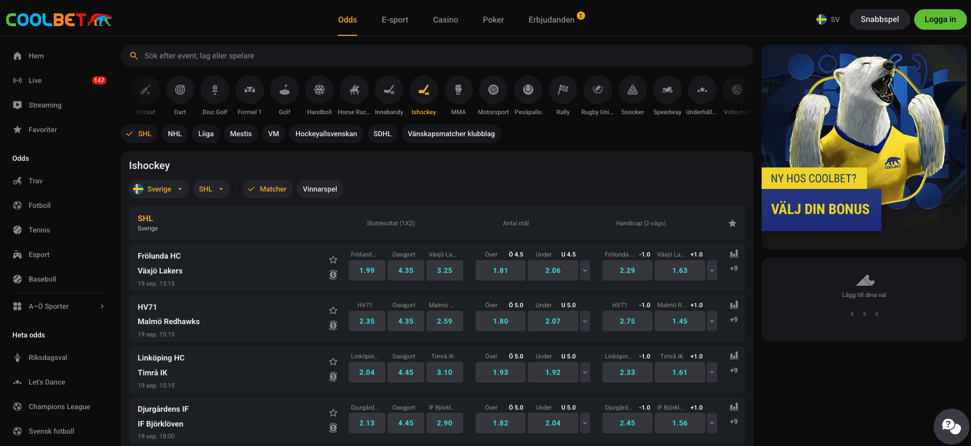This screenshot has height=446, width=971.
Task: Choose the Rally sport icon
Action: pyautogui.click(x=563, y=90)
